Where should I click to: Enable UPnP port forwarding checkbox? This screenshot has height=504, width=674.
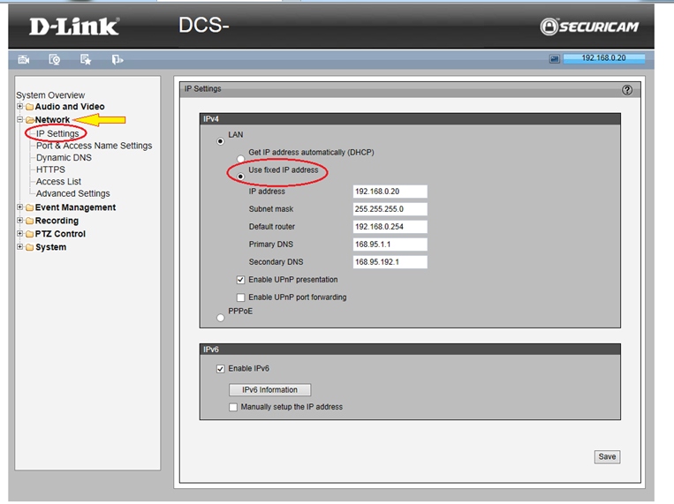coord(240,298)
